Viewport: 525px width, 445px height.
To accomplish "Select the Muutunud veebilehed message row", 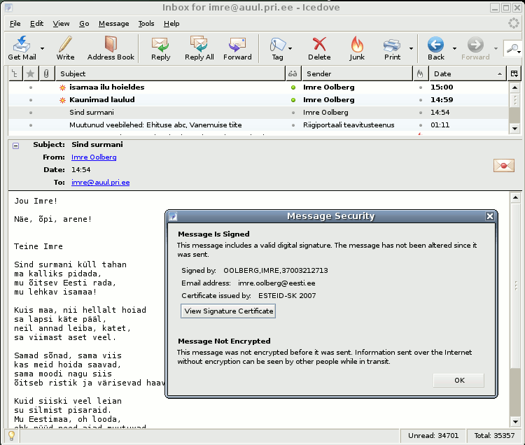I will tap(258, 125).
